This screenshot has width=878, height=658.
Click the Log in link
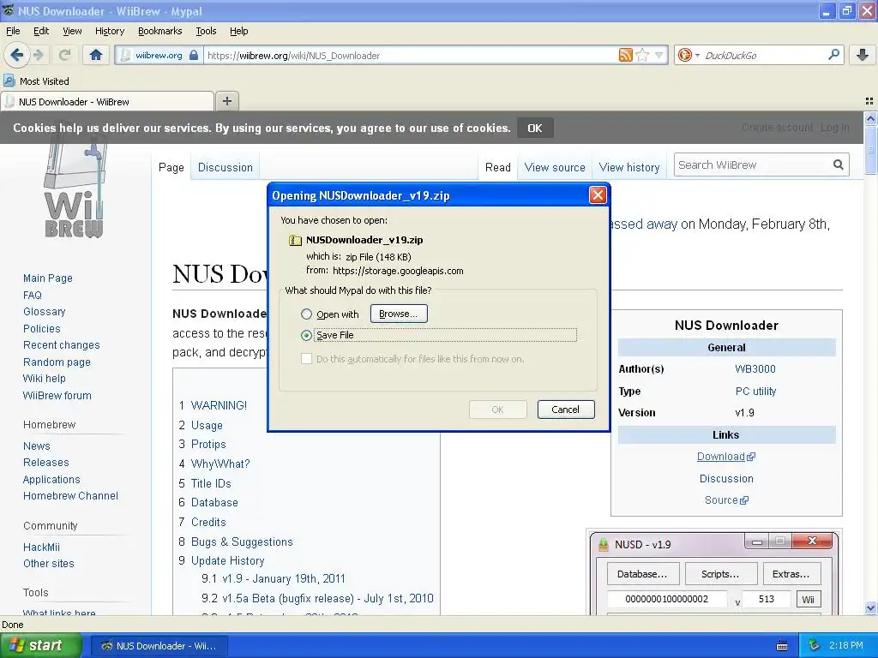[835, 128]
